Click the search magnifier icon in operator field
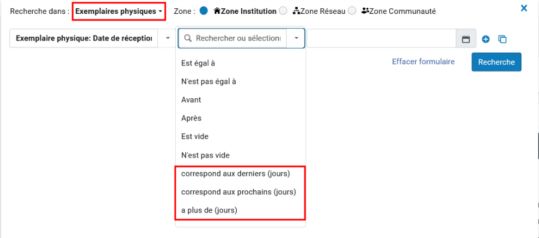 click(x=188, y=38)
